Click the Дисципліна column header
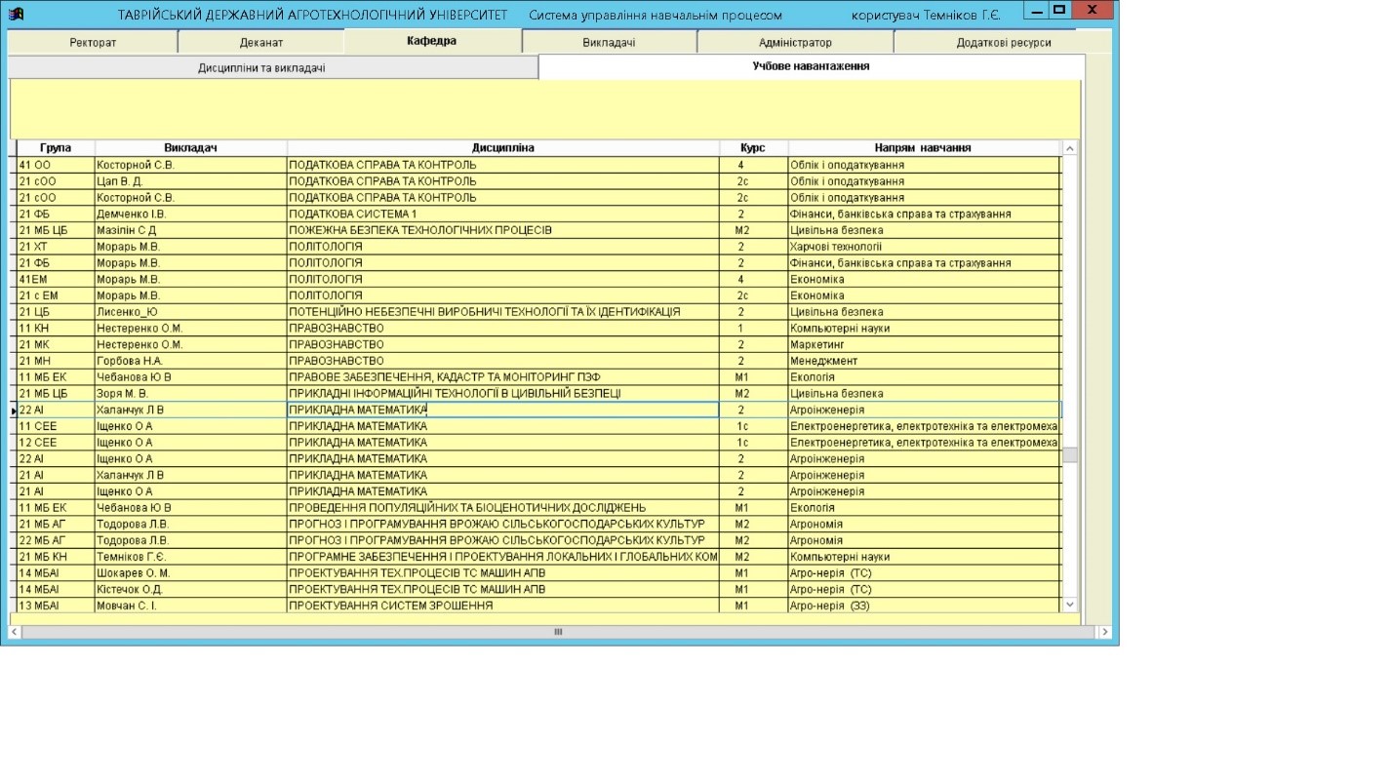 (502, 148)
